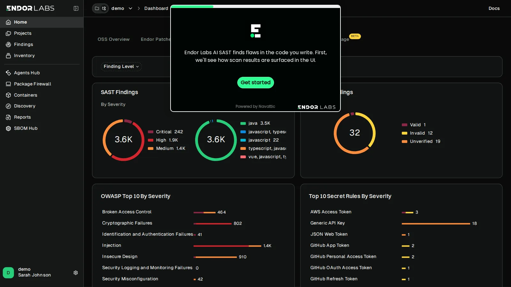511x287 pixels.
Task: Click the Generic API Key bar showing 18
Action: point(436,224)
